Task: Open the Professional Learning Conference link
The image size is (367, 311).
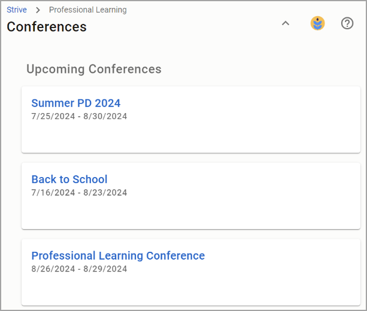Action: pos(118,255)
